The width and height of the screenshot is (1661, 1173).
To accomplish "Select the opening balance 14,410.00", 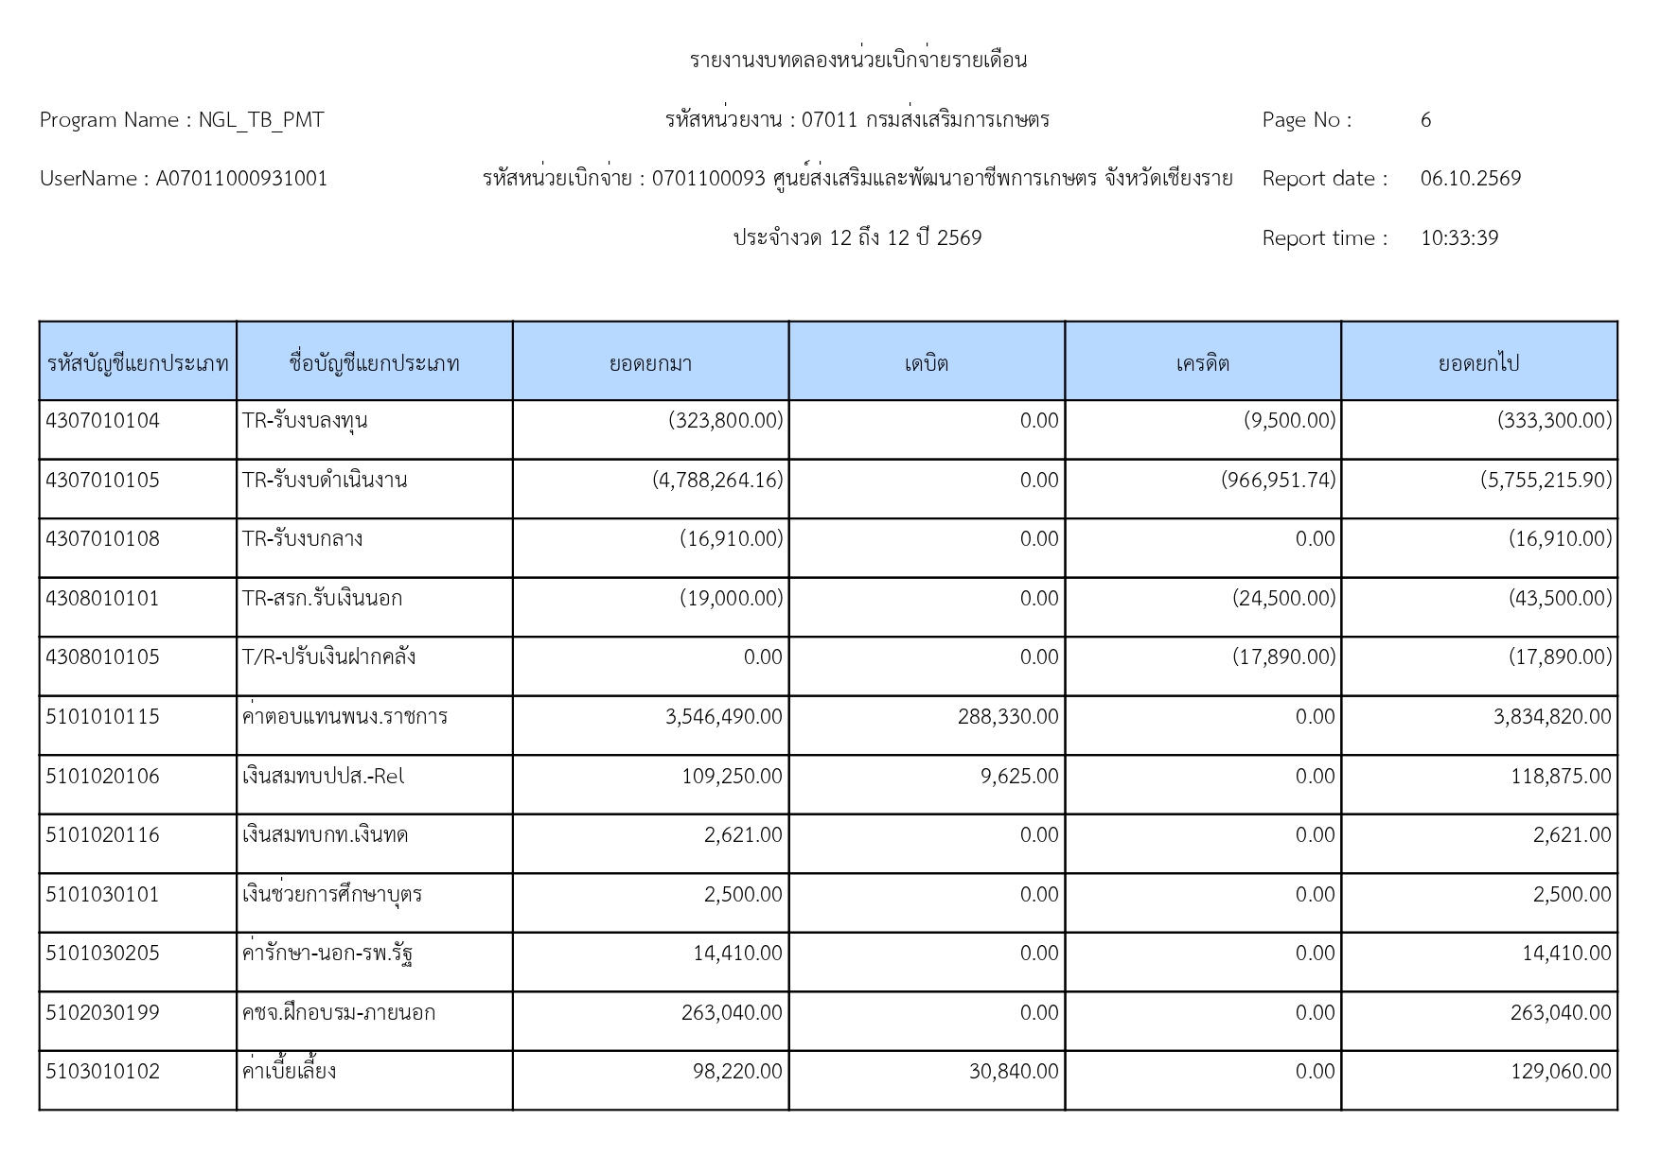I will [x=737, y=954].
